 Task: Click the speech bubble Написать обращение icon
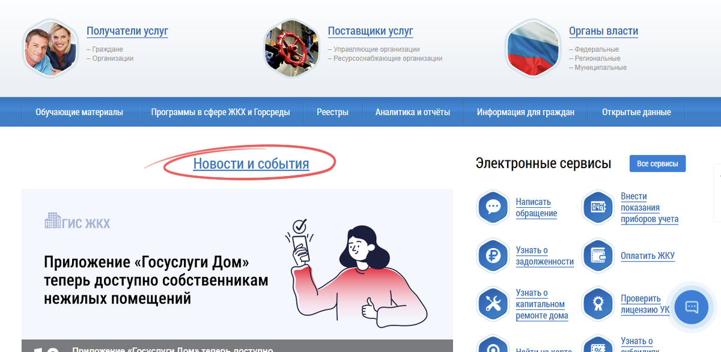coord(493,208)
